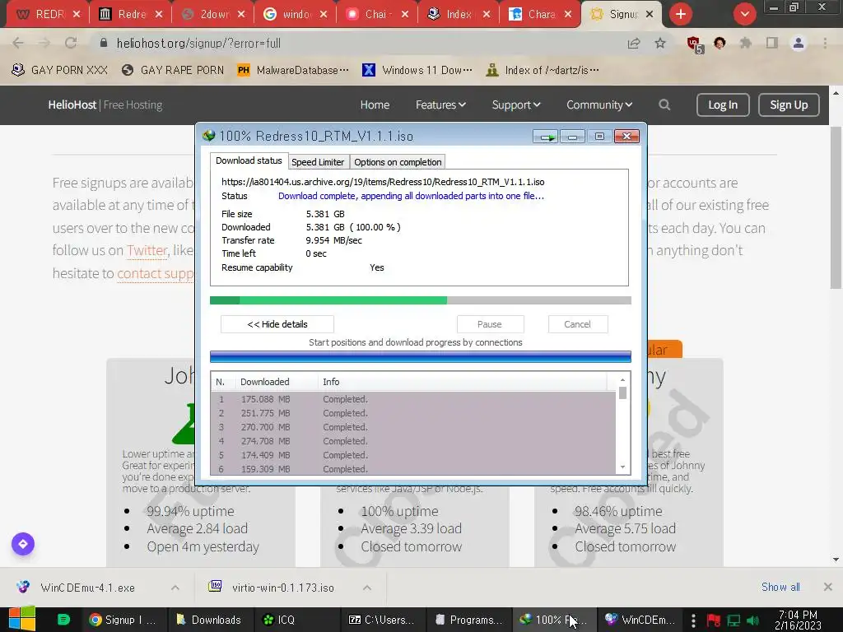Cancel the Redress10 download
This screenshot has height=632, width=843.
[577, 324]
